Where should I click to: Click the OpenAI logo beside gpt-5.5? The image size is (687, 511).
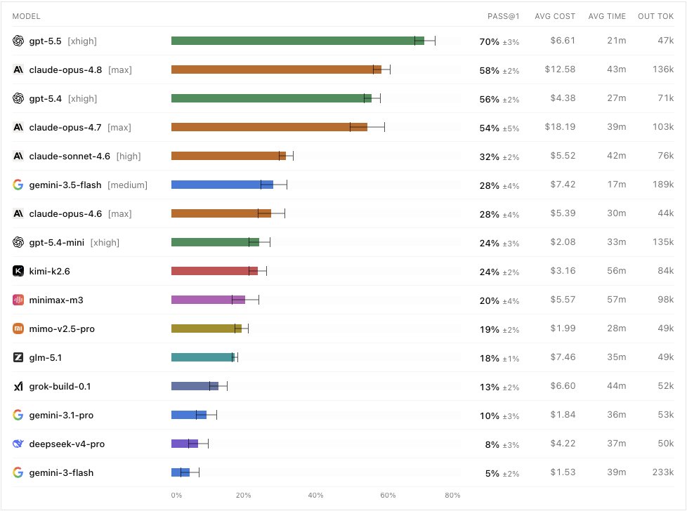(18, 41)
